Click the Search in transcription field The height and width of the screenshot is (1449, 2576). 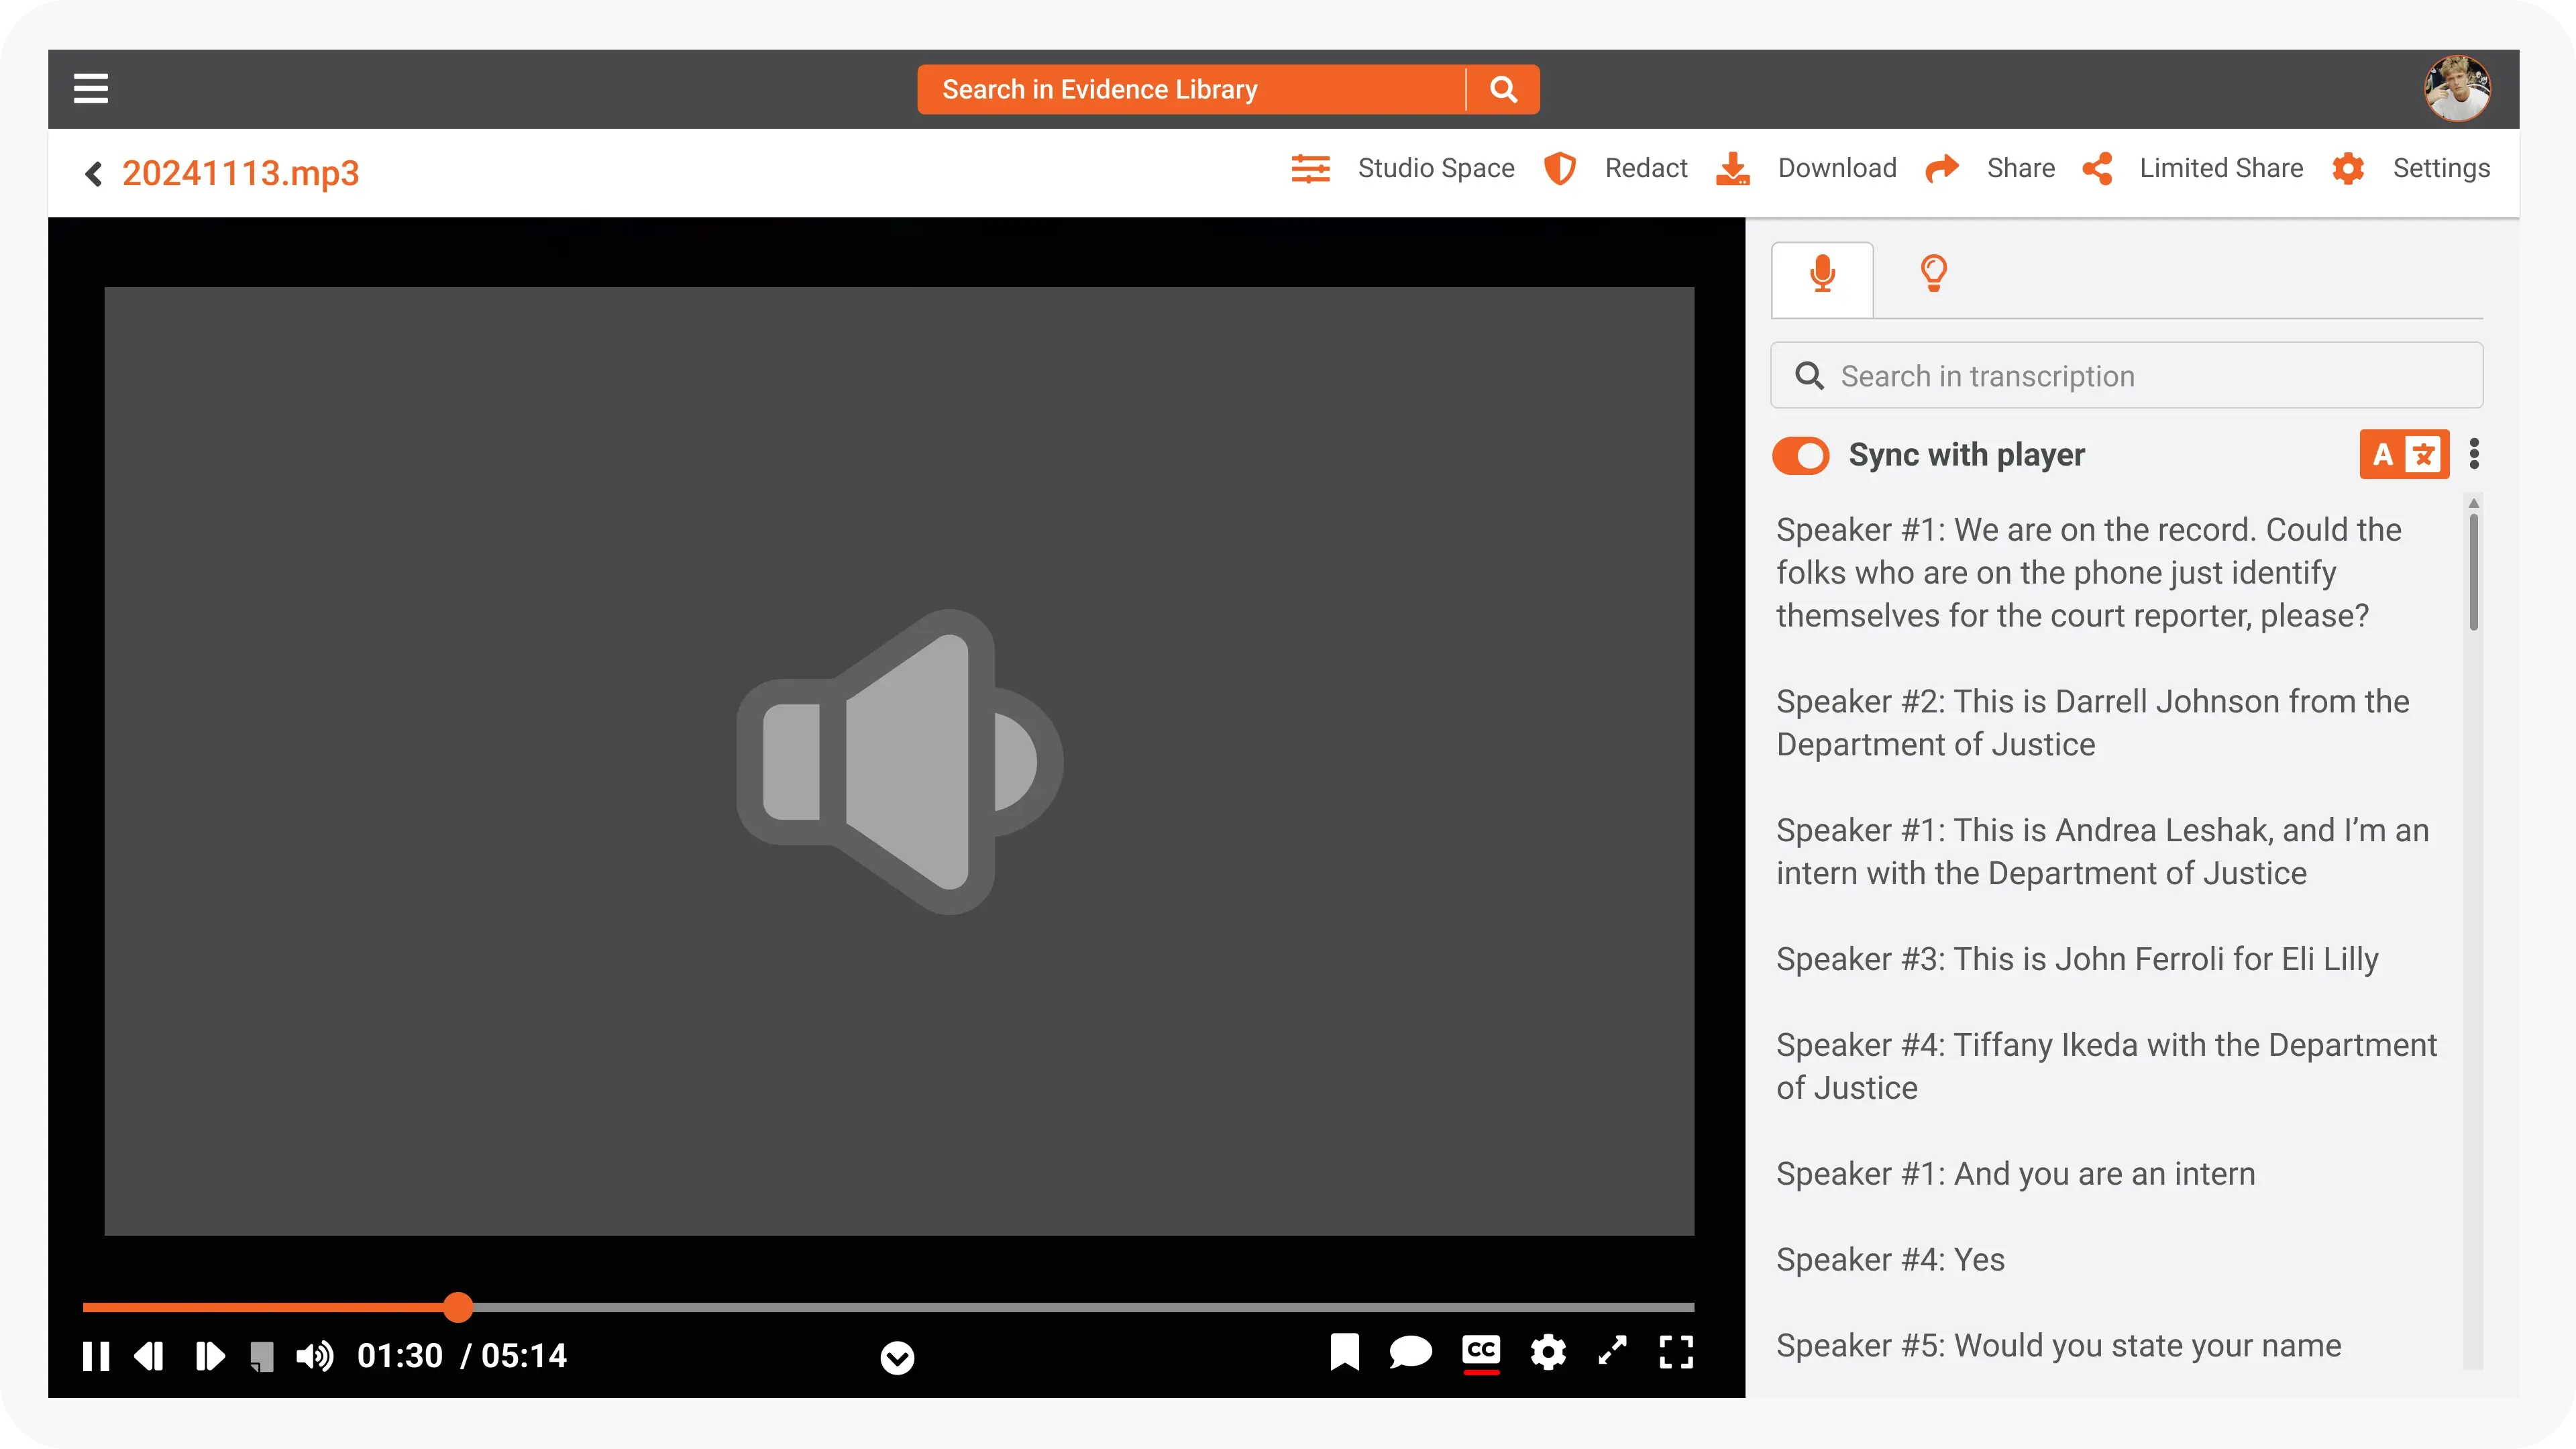point(2126,376)
